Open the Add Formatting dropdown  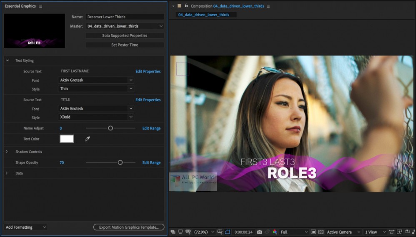26,227
